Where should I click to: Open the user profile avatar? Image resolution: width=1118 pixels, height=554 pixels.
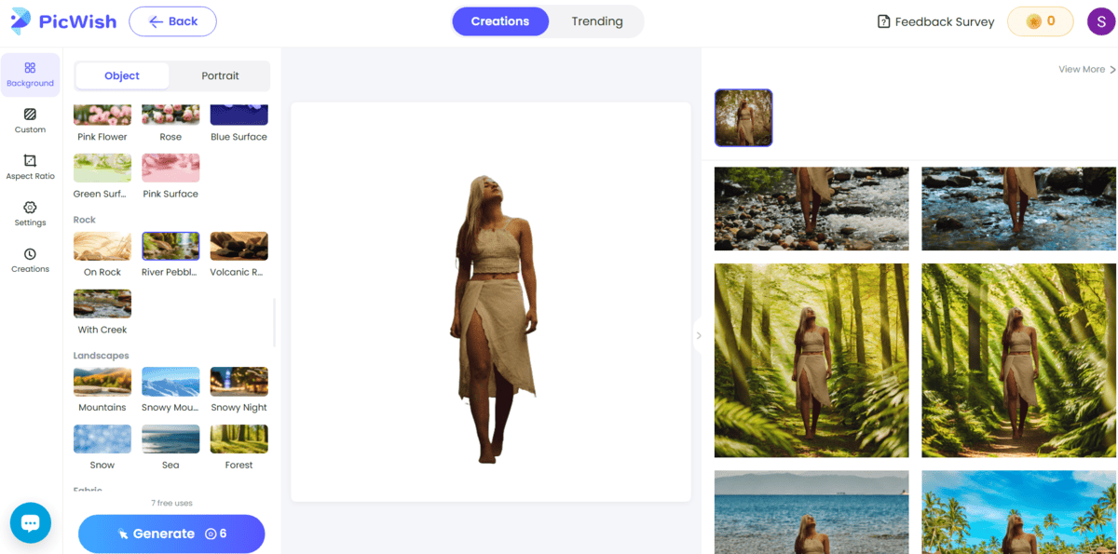point(1100,21)
